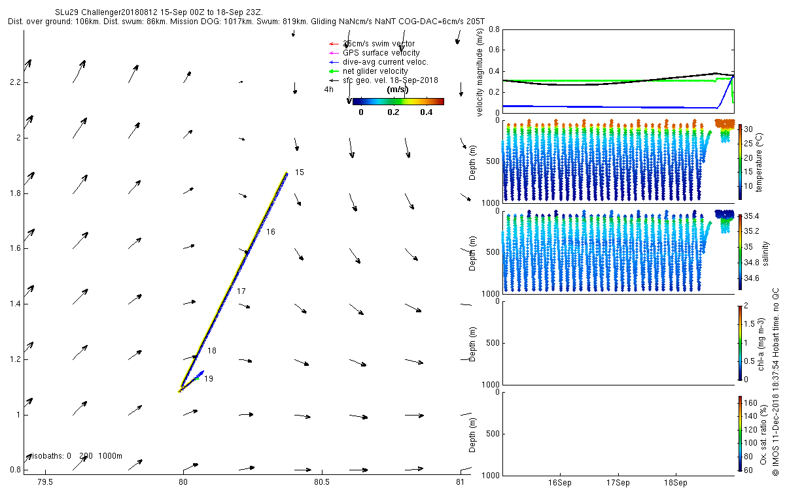785x490 pixels.
Task: Click the 'net glider velocity' legend text
Action: click(375, 71)
